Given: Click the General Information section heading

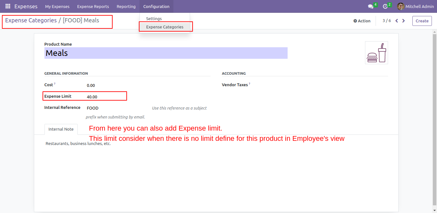Looking at the screenshot, I should pos(66,73).
